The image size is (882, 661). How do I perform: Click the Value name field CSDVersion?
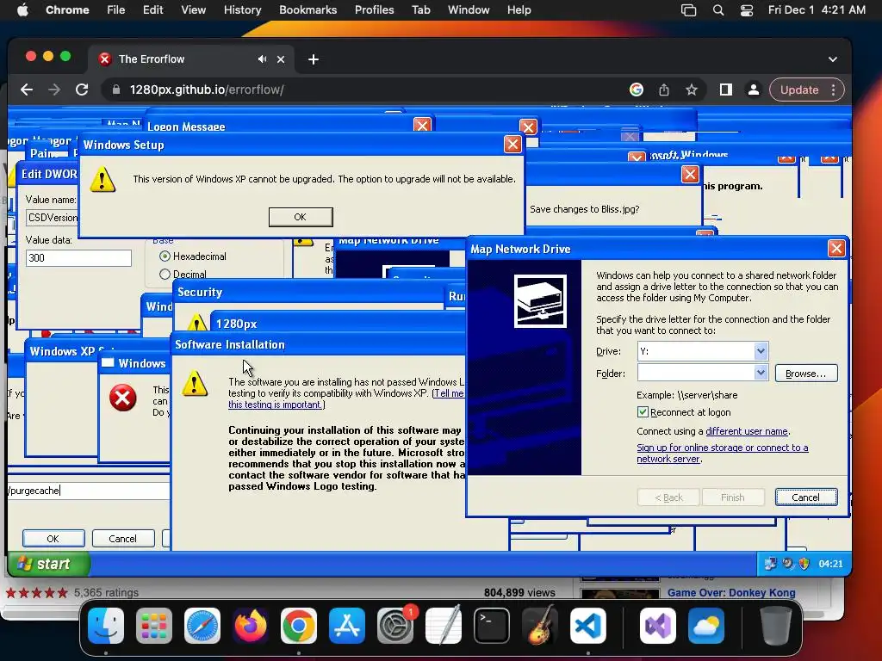[x=52, y=218]
